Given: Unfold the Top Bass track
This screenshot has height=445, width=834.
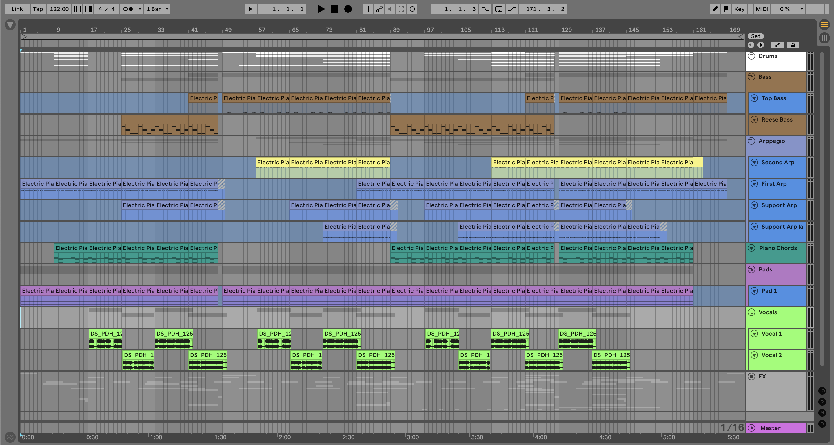Looking at the screenshot, I should (754, 98).
